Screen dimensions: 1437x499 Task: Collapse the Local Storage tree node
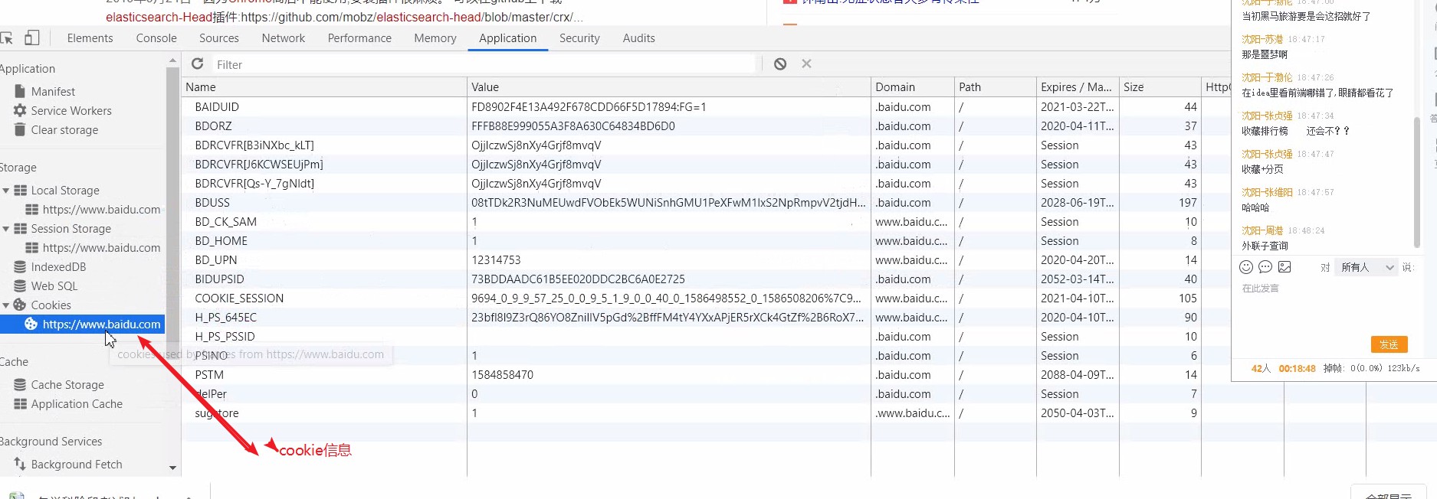click(6, 190)
